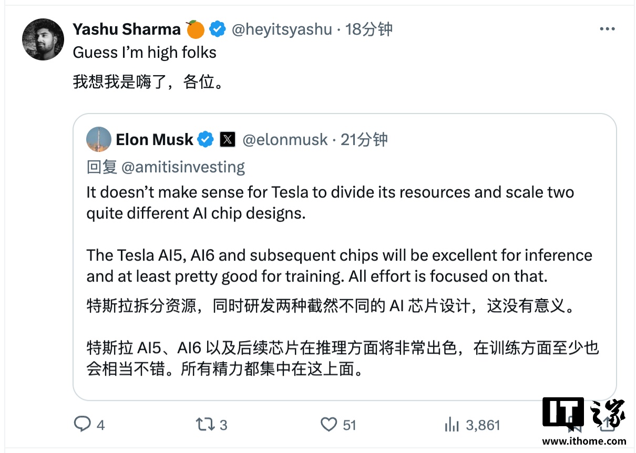Open the Elon Musk display name link
Image resolution: width=636 pixels, height=453 pixels.
(155, 140)
